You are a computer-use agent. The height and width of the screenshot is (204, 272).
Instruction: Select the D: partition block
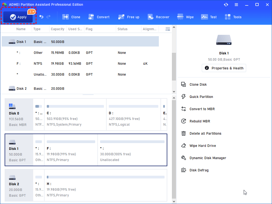click(x=133, y=115)
